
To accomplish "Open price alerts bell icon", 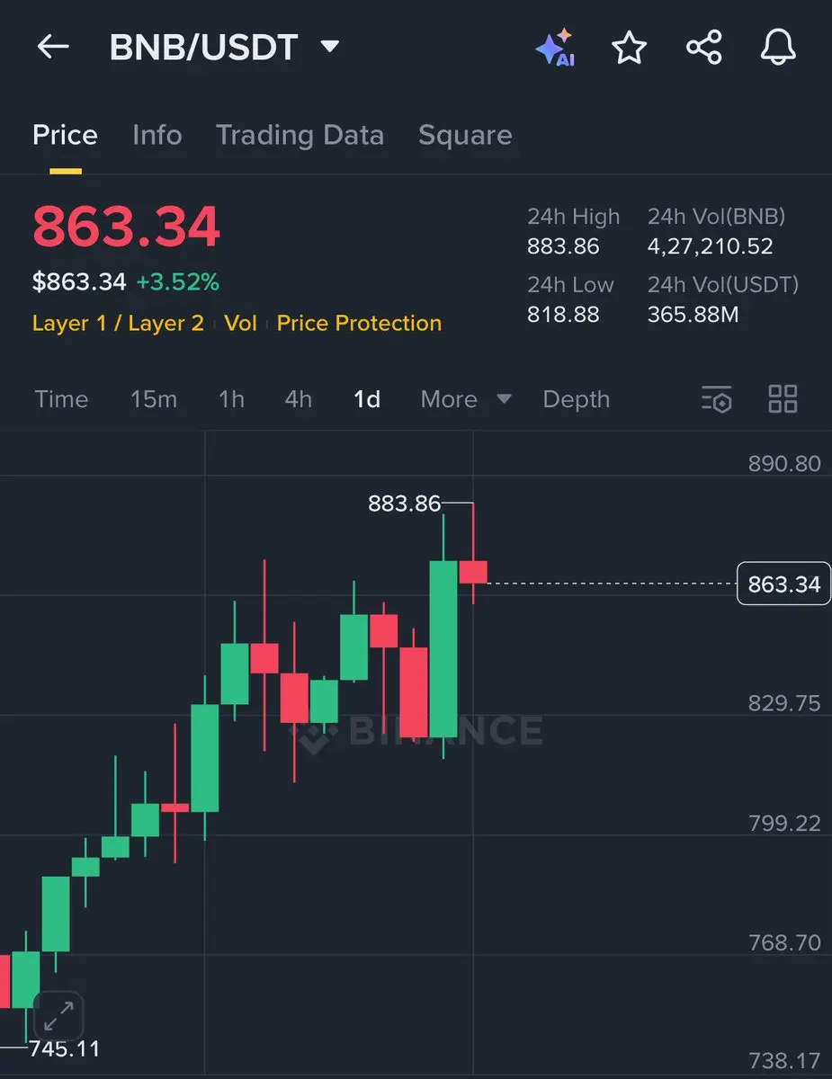I will coord(779,47).
